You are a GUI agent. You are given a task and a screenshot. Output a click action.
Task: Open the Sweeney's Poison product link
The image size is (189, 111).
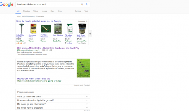(32, 36)
